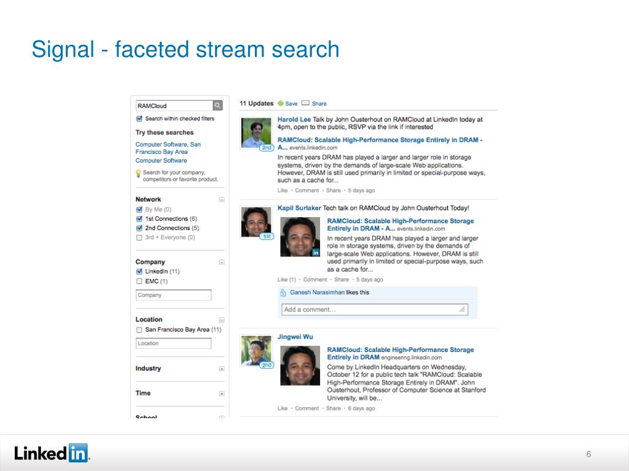
Task: Uncheck the LinkedIn company filter
Action: tap(139, 272)
